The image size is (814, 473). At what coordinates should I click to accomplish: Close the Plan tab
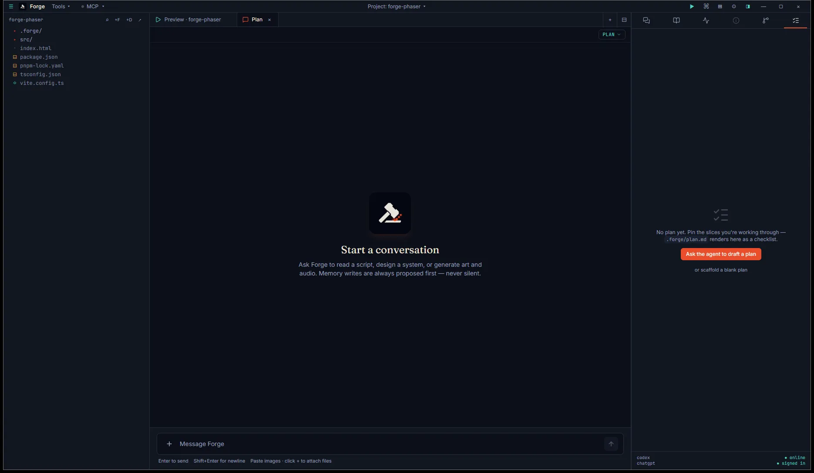(269, 20)
